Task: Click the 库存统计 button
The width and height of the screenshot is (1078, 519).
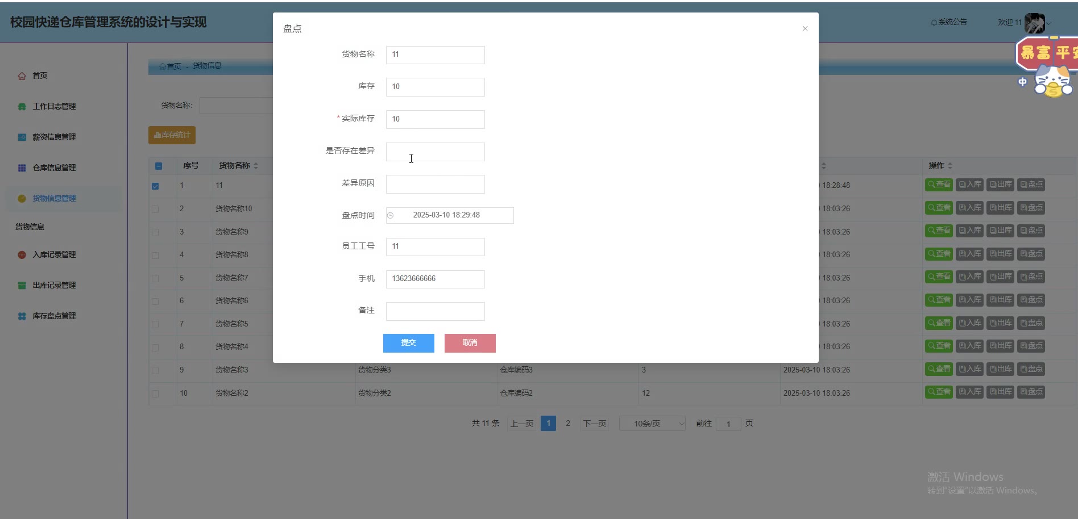Action: coord(172,135)
